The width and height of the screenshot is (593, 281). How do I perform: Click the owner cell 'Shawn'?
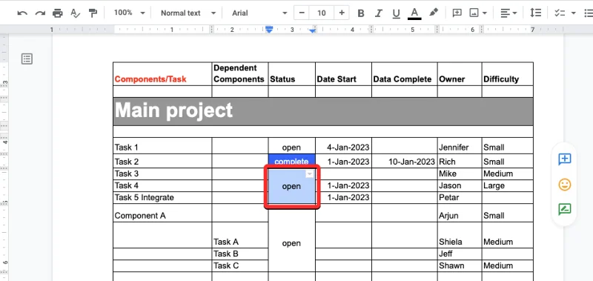tap(460, 265)
